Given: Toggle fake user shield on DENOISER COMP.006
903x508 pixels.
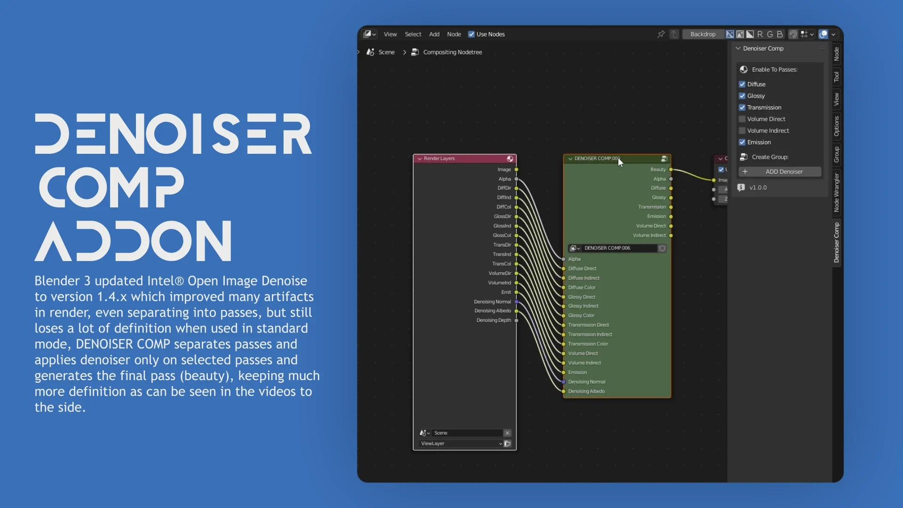Looking at the screenshot, I should coord(662,248).
